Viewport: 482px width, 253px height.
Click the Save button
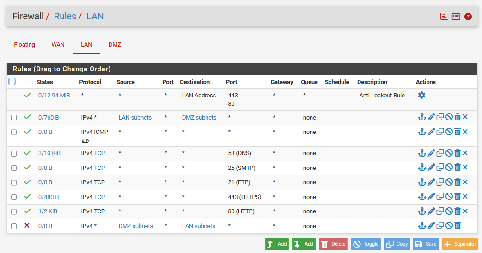click(426, 244)
